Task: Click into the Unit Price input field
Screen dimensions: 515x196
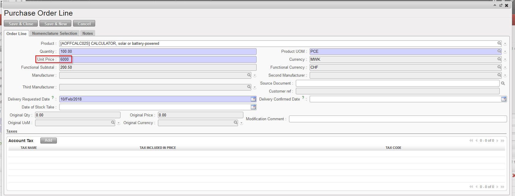Action: [158, 60]
